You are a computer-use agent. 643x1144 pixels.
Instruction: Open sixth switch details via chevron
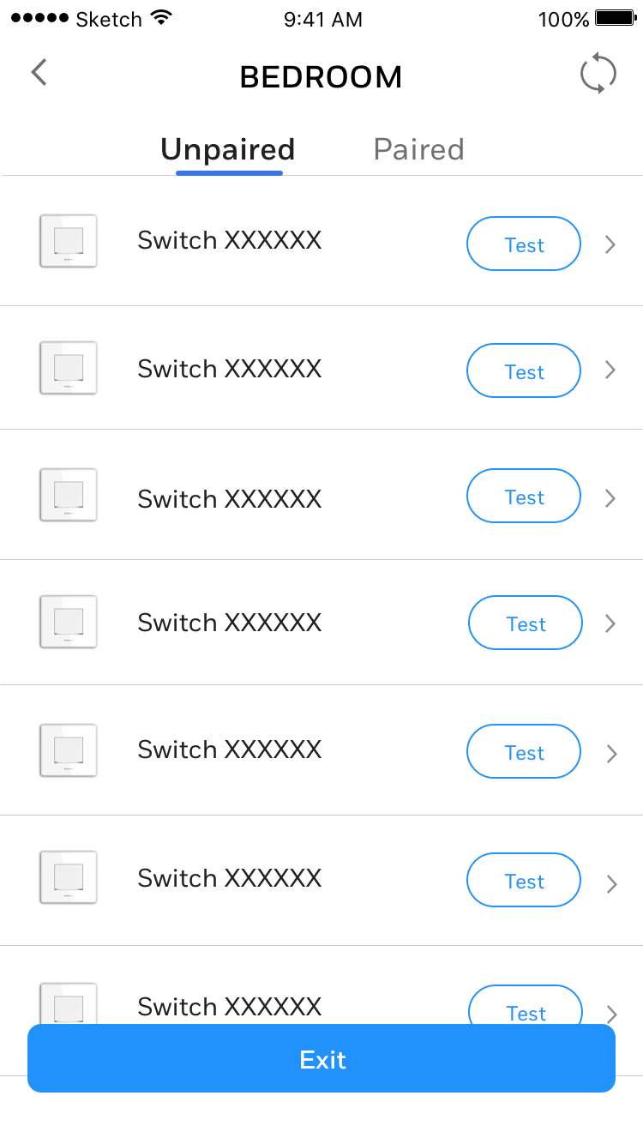611,884
